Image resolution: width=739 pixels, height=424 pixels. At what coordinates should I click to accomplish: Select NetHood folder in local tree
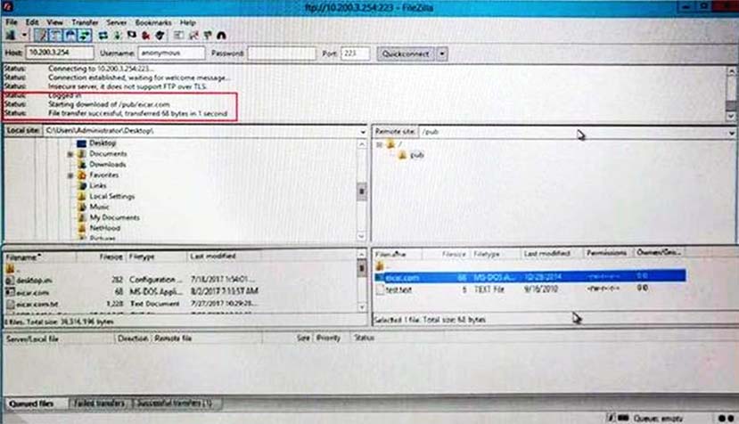(x=104, y=228)
